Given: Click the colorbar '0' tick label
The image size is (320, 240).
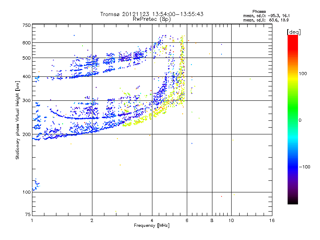Looking at the screenshot, I should pyautogui.click(x=300, y=120).
